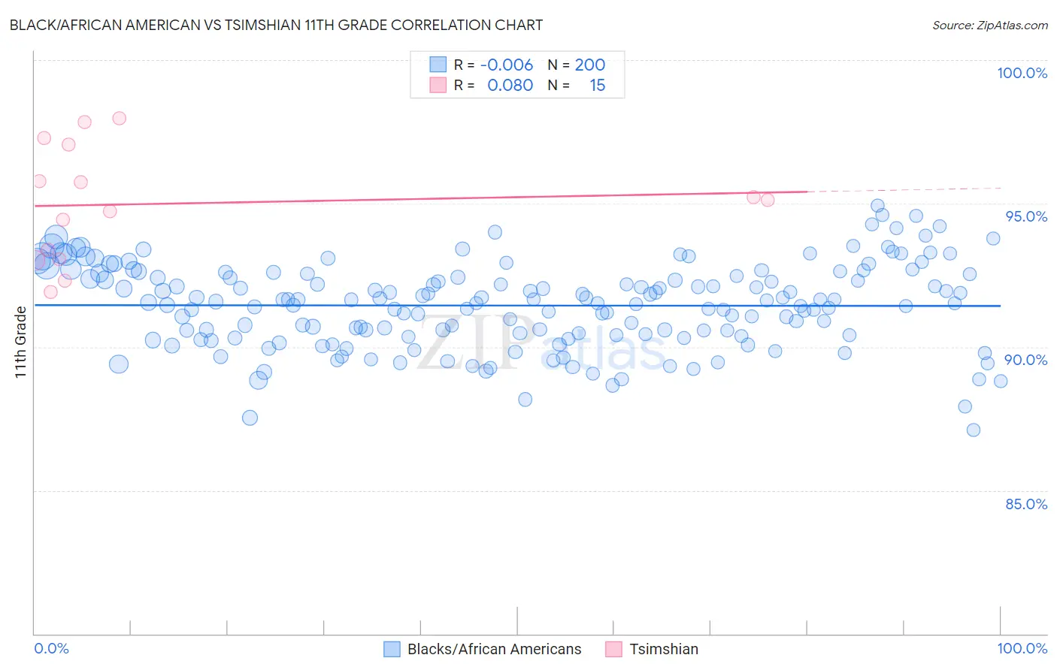Open the ZipAtlas.com source link

click(x=990, y=25)
